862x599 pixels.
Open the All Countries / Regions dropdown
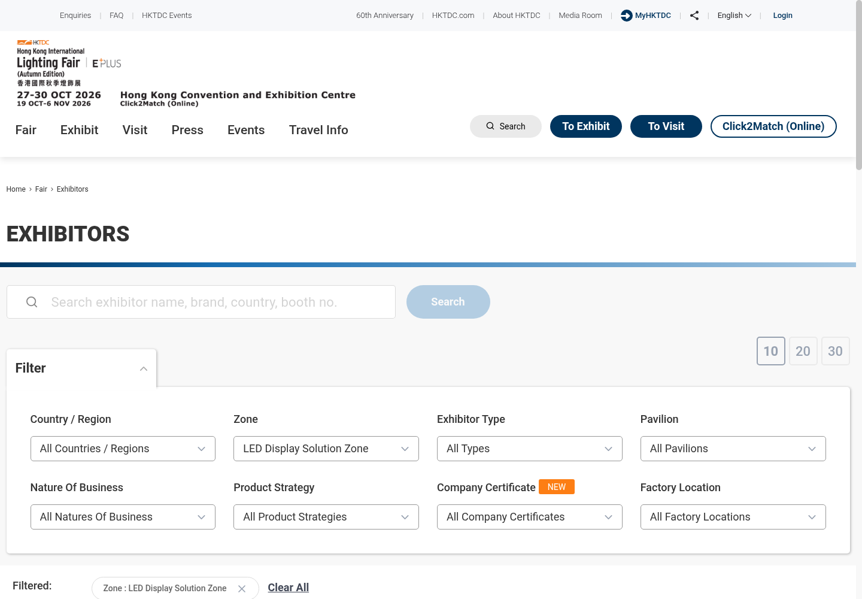click(123, 449)
